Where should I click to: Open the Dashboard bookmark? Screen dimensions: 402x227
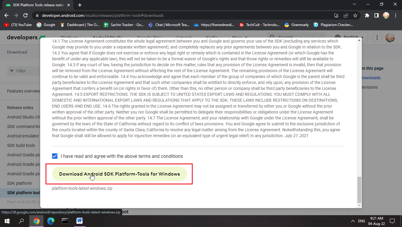[80, 25]
